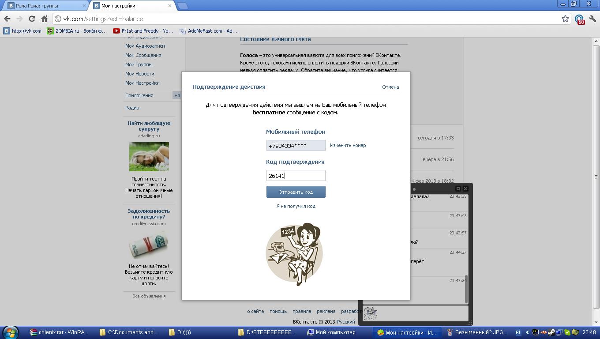Click the avatar thumbnail in chat input
The width and height of the screenshot is (600, 339).
tap(370, 313)
